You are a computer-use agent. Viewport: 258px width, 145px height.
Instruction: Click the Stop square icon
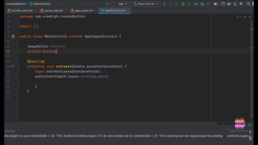(x=208, y=4)
